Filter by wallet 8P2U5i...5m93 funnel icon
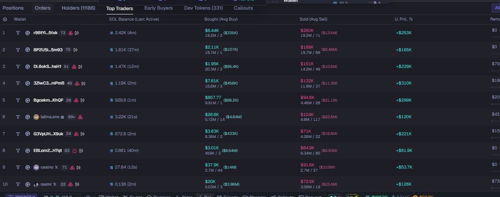 [x=18, y=49]
